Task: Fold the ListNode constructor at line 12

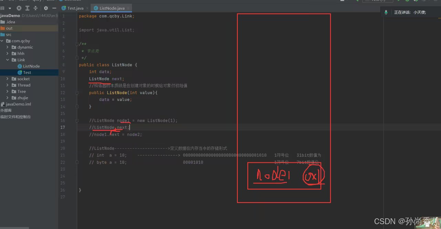Action: point(77,93)
